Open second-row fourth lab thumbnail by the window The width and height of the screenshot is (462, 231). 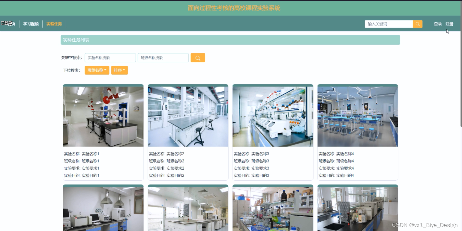[x=358, y=209]
